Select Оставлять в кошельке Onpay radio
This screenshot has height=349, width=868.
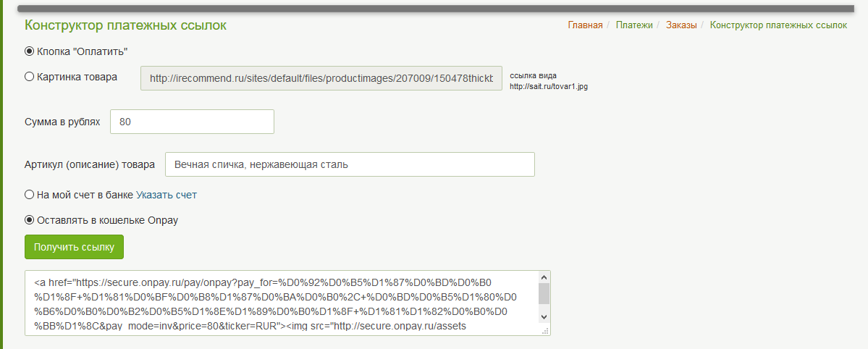[x=30, y=220]
